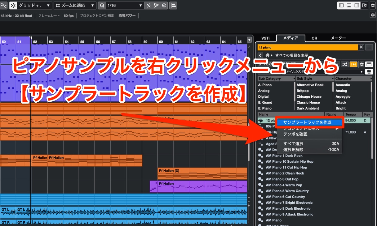Open window layout setup gear icon
The height and width of the screenshot is (226, 377).
[364, 5]
